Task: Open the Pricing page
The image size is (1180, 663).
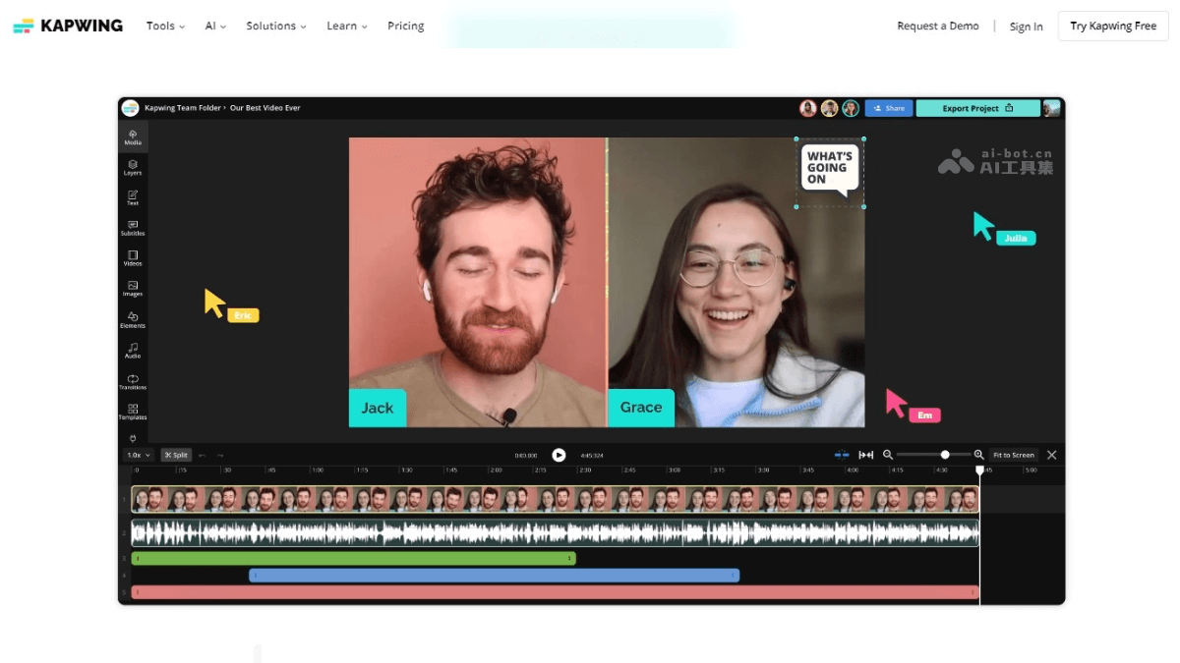Action: click(x=405, y=27)
